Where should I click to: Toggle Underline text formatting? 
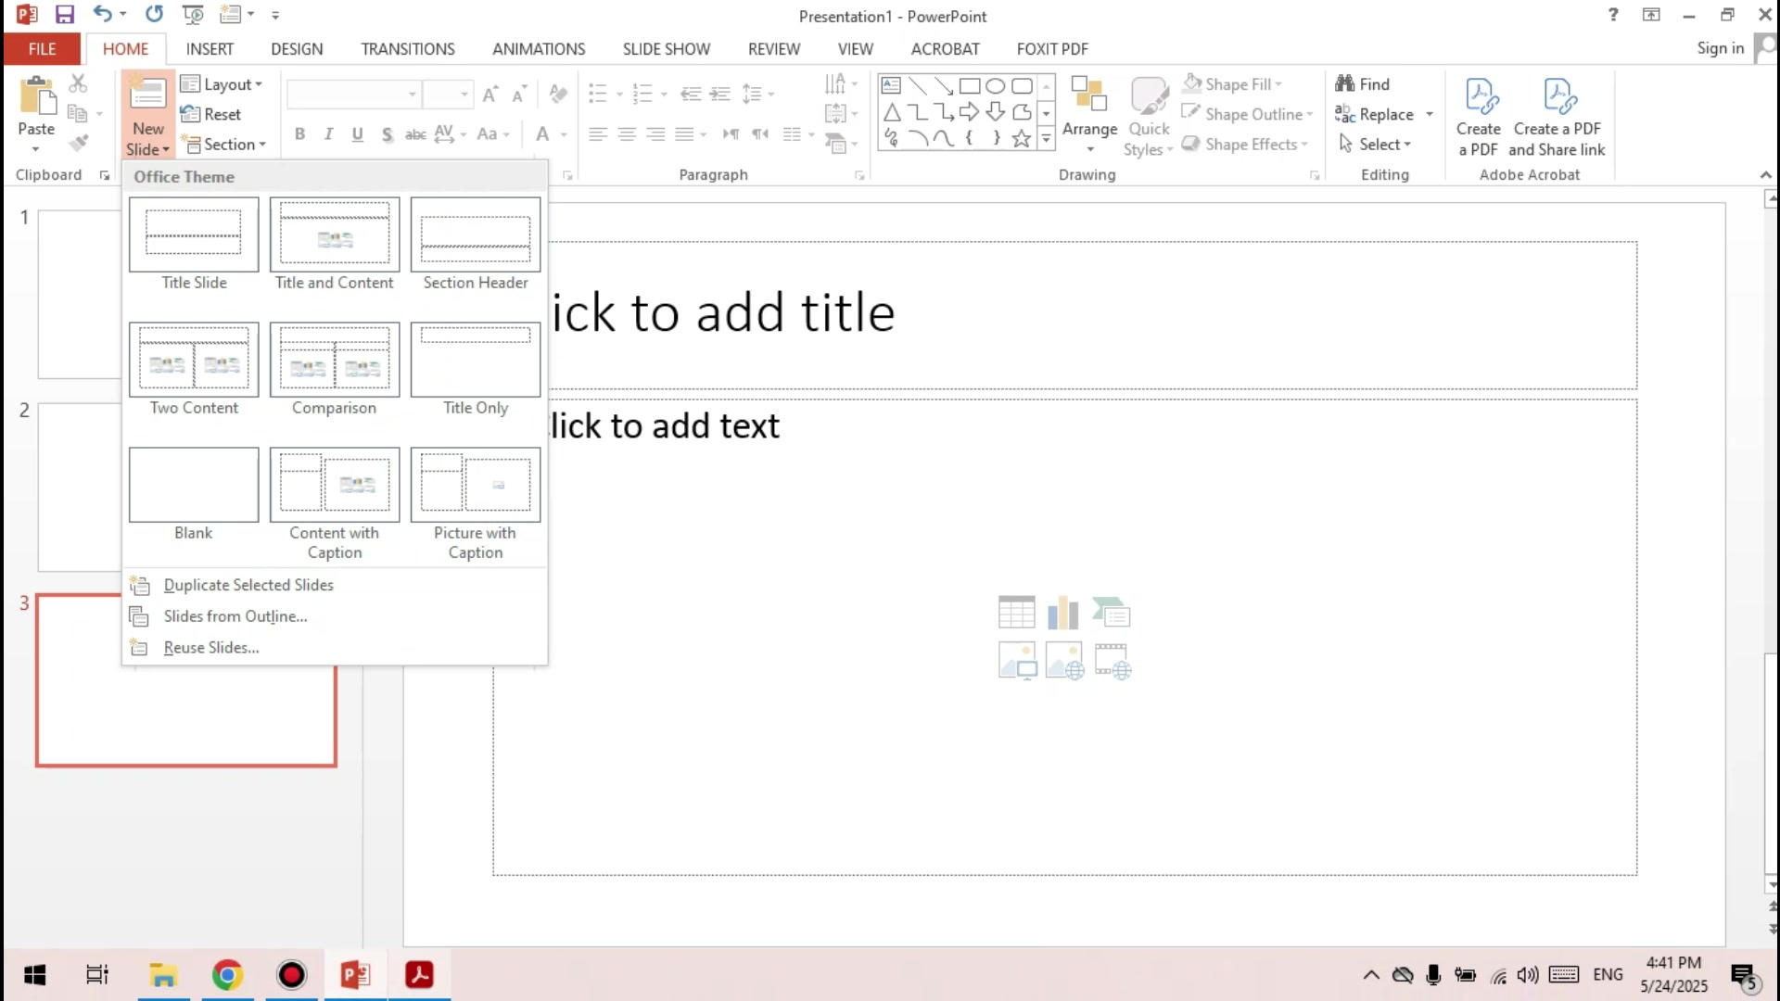[357, 134]
